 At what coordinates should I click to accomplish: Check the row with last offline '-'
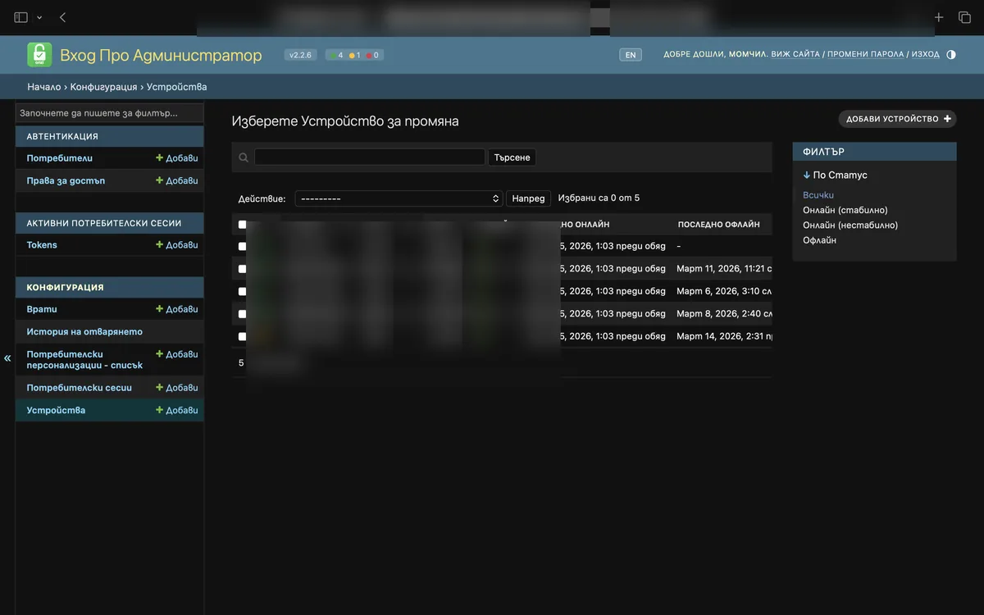(242, 246)
